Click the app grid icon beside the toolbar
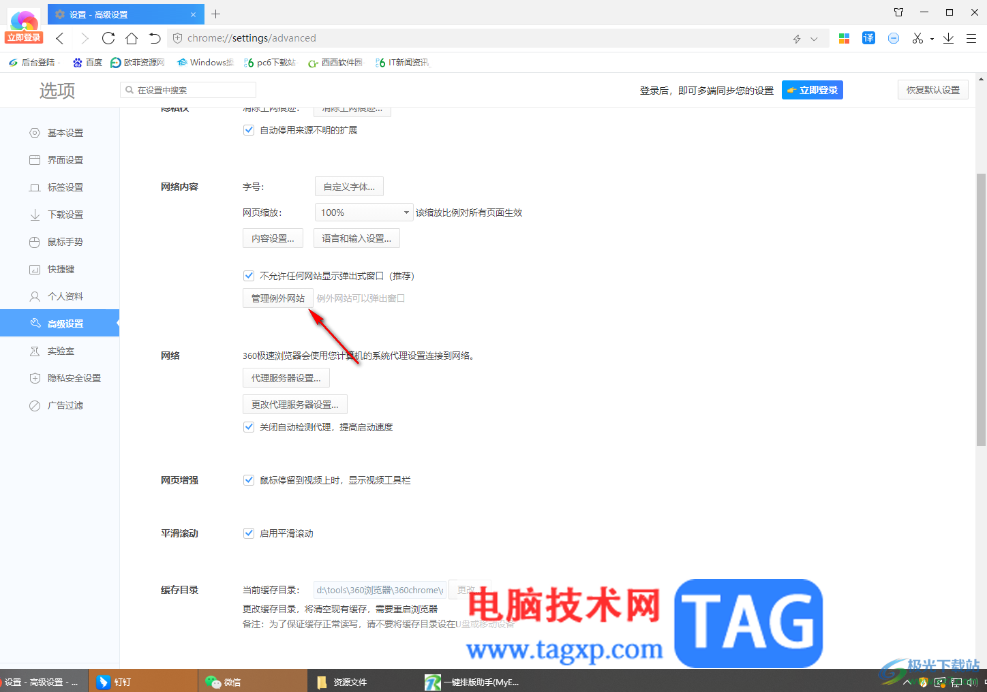 click(x=844, y=37)
